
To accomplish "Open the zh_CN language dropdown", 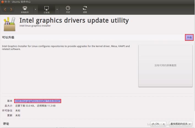I will (158, 124).
